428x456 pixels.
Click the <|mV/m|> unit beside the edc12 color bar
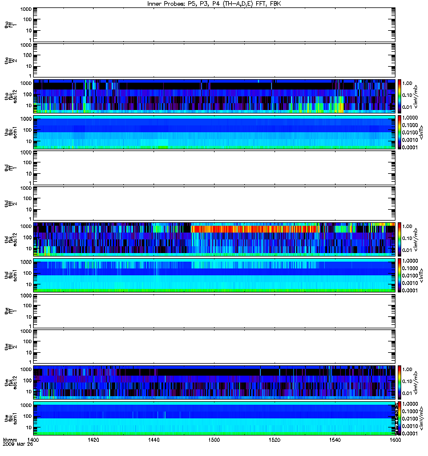click(x=416, y=382)
